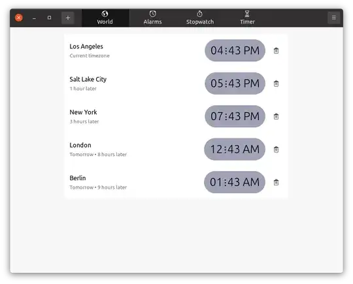This screenshot has width=353, height=284.
Task: Delete the Los Angeles clock
Action: (276, 50)
